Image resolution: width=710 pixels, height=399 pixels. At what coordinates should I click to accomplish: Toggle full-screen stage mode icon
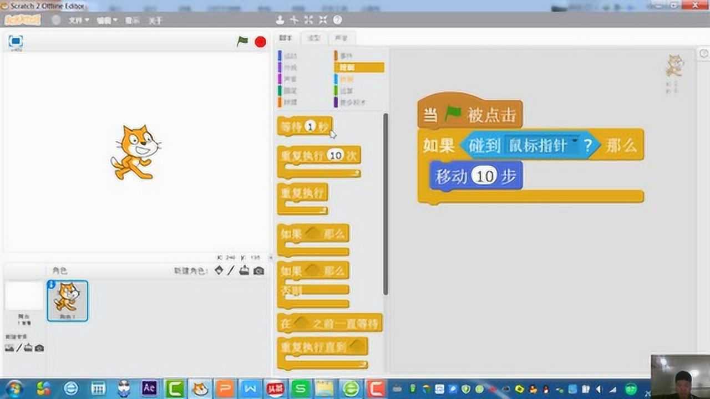pyautogui.click(x=16, y=41)
